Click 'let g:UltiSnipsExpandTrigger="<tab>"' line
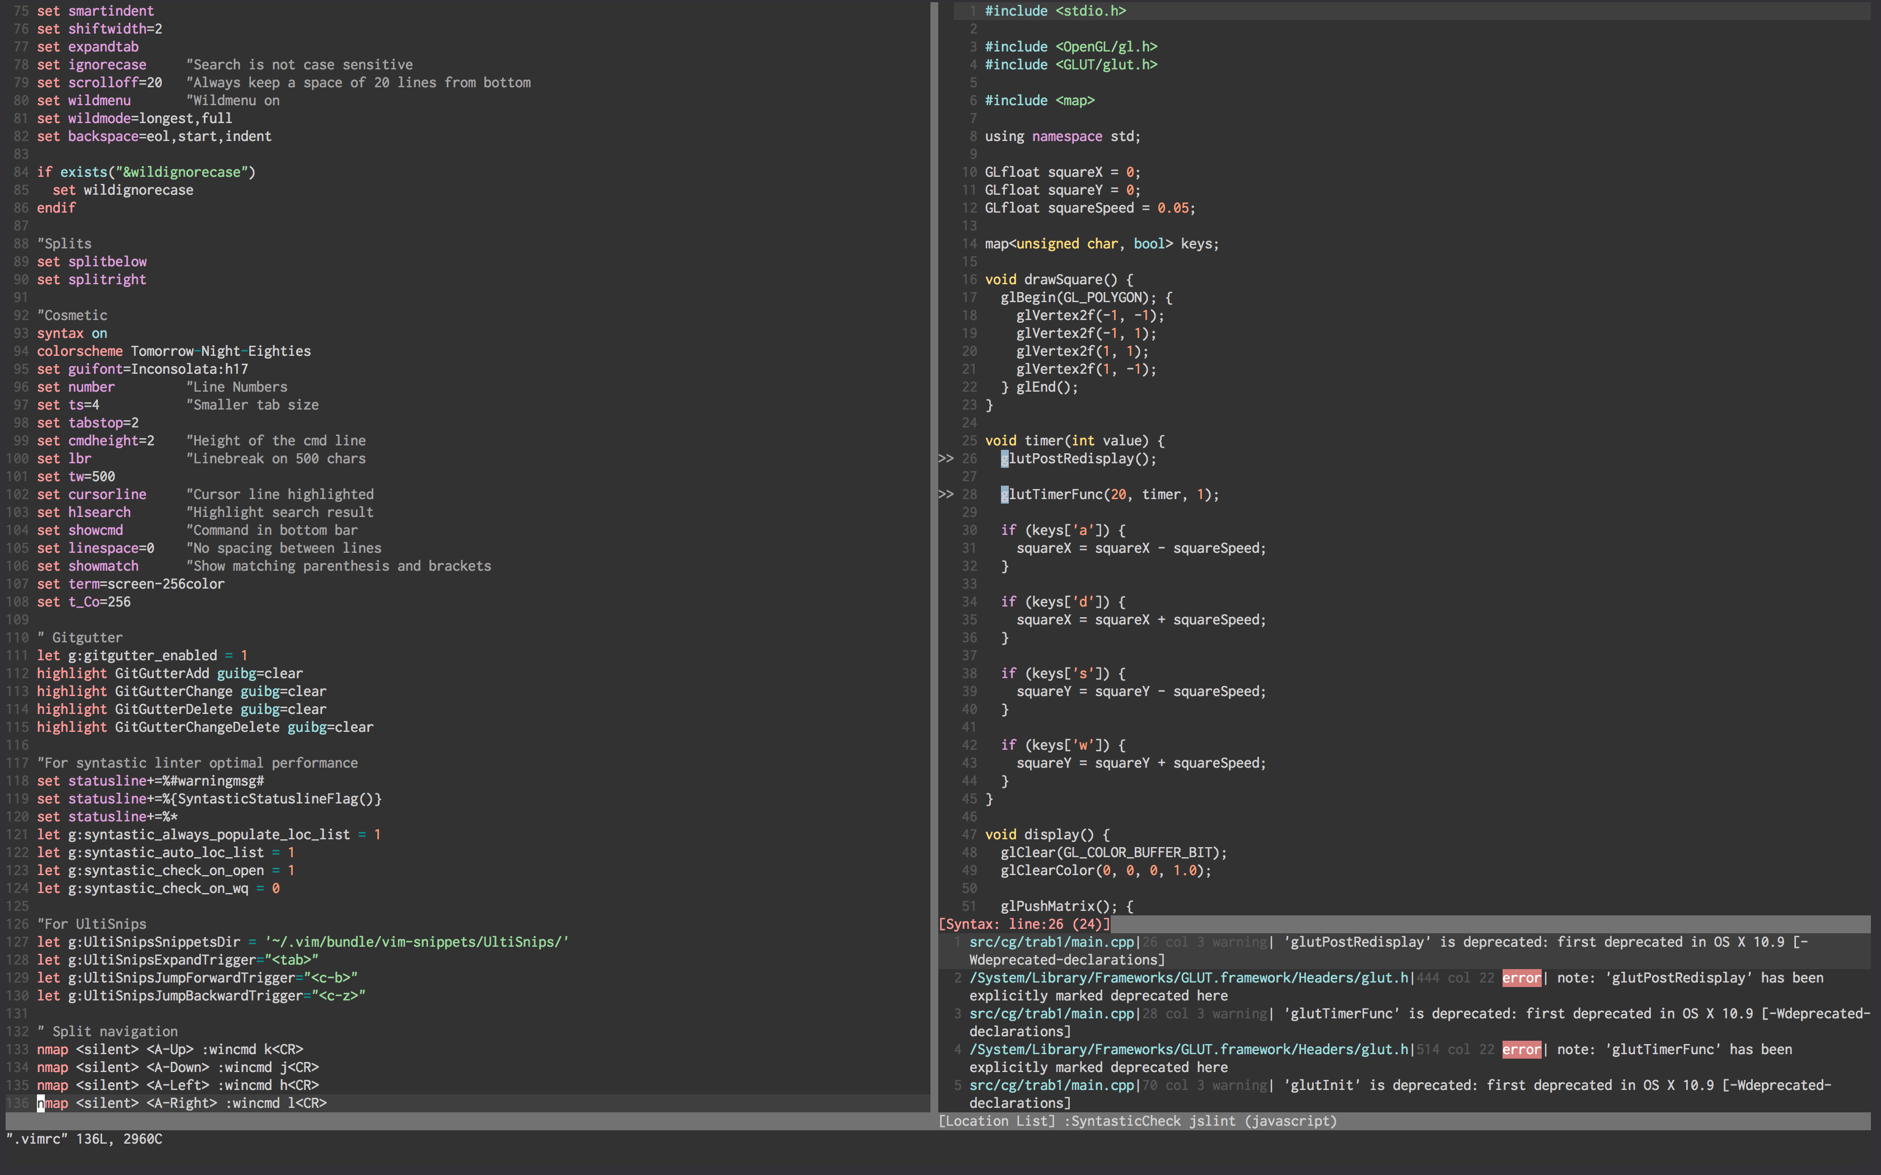1881x1175 pixels. point(177,960)
